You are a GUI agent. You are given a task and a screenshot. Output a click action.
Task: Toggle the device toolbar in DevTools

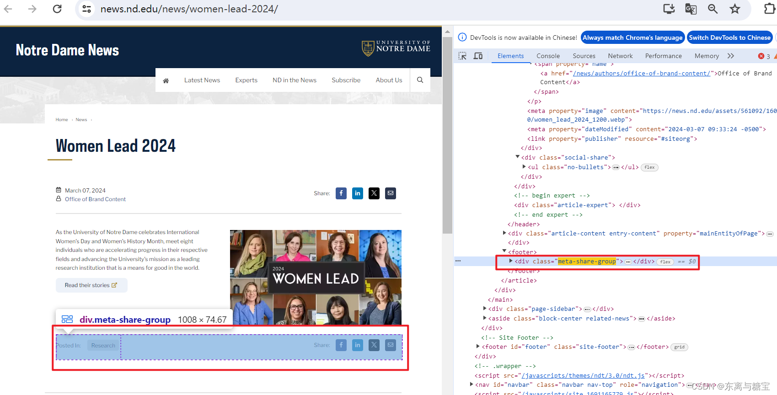[x=478, y=56]
